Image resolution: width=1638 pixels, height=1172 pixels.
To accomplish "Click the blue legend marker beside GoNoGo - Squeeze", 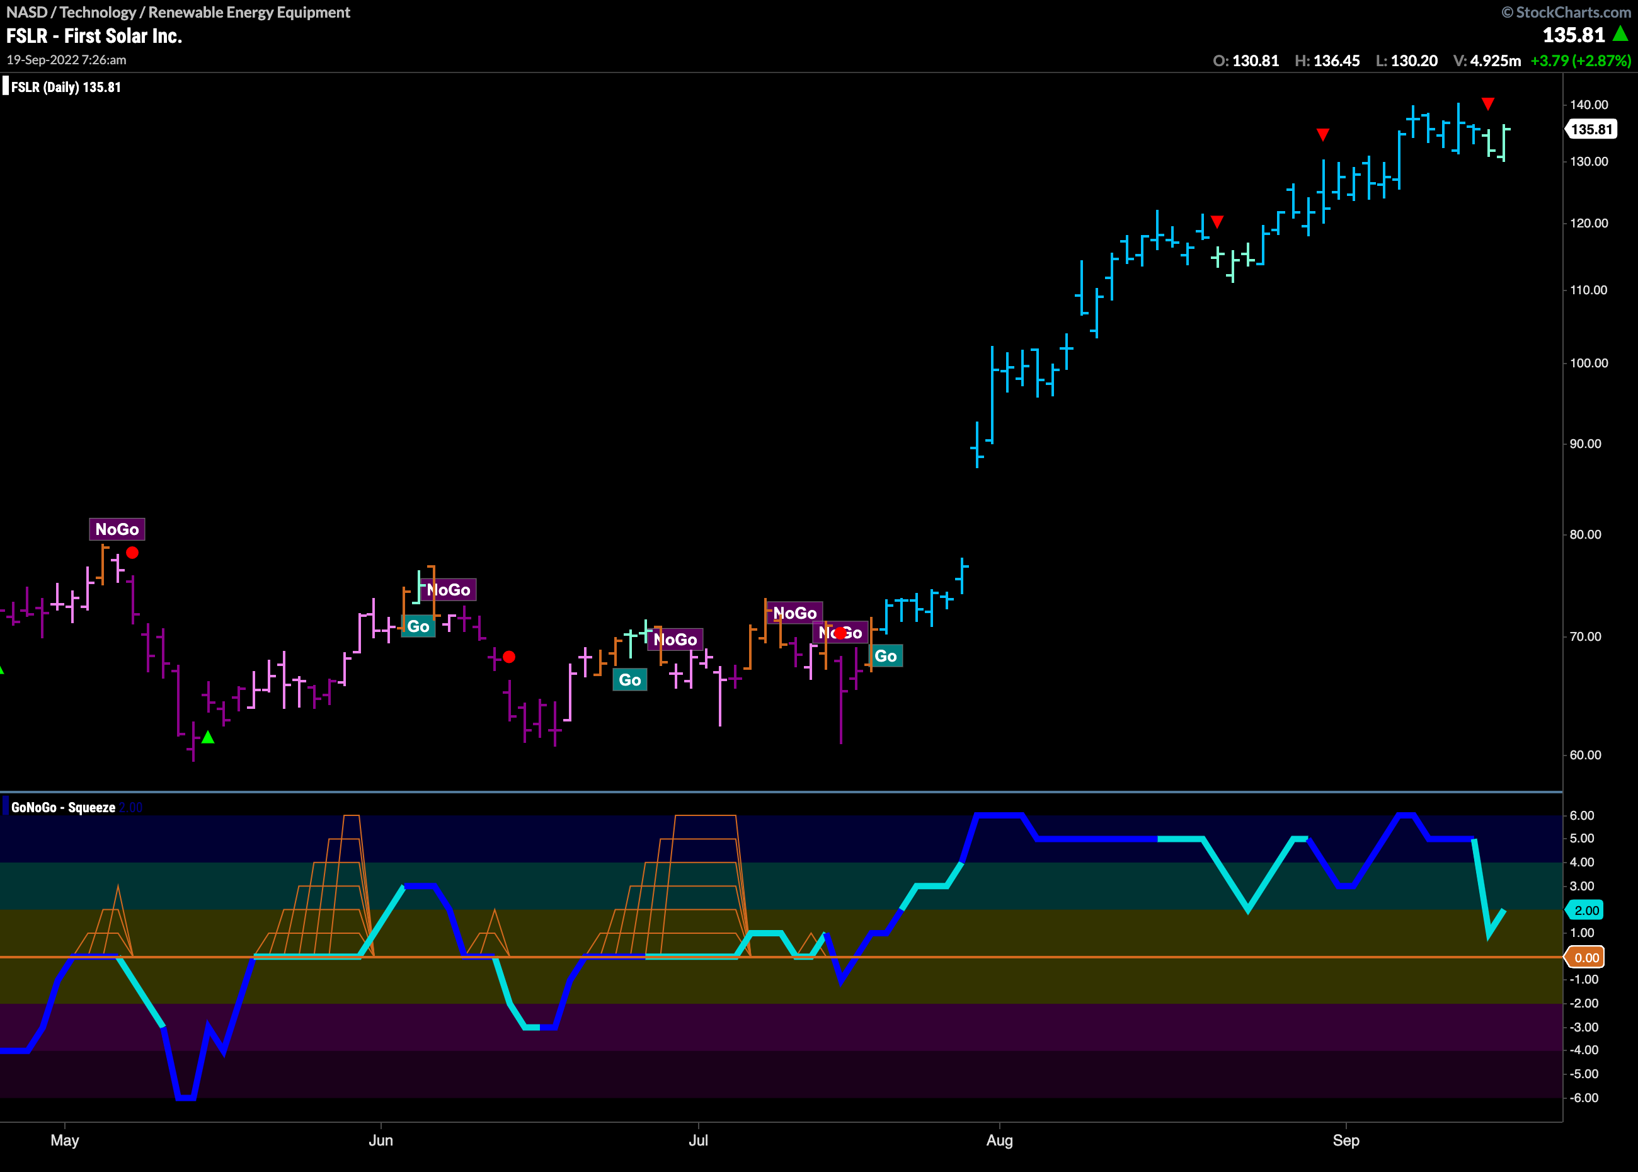I will point(6,807).
